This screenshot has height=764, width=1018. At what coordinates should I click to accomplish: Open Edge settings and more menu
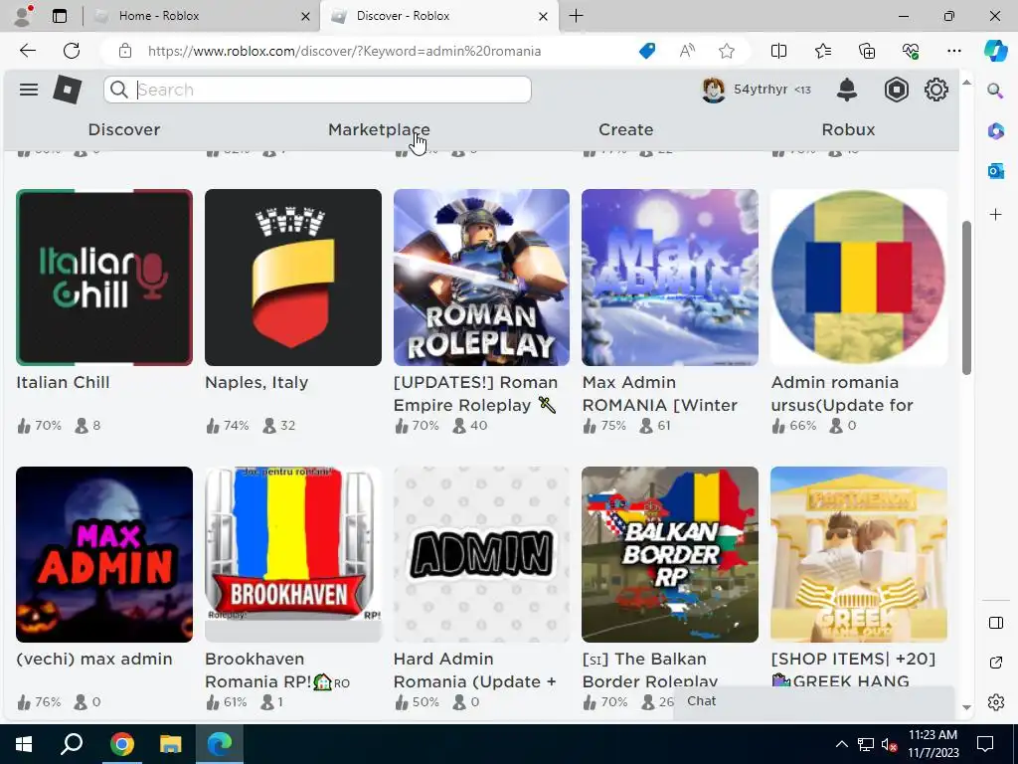953,51
